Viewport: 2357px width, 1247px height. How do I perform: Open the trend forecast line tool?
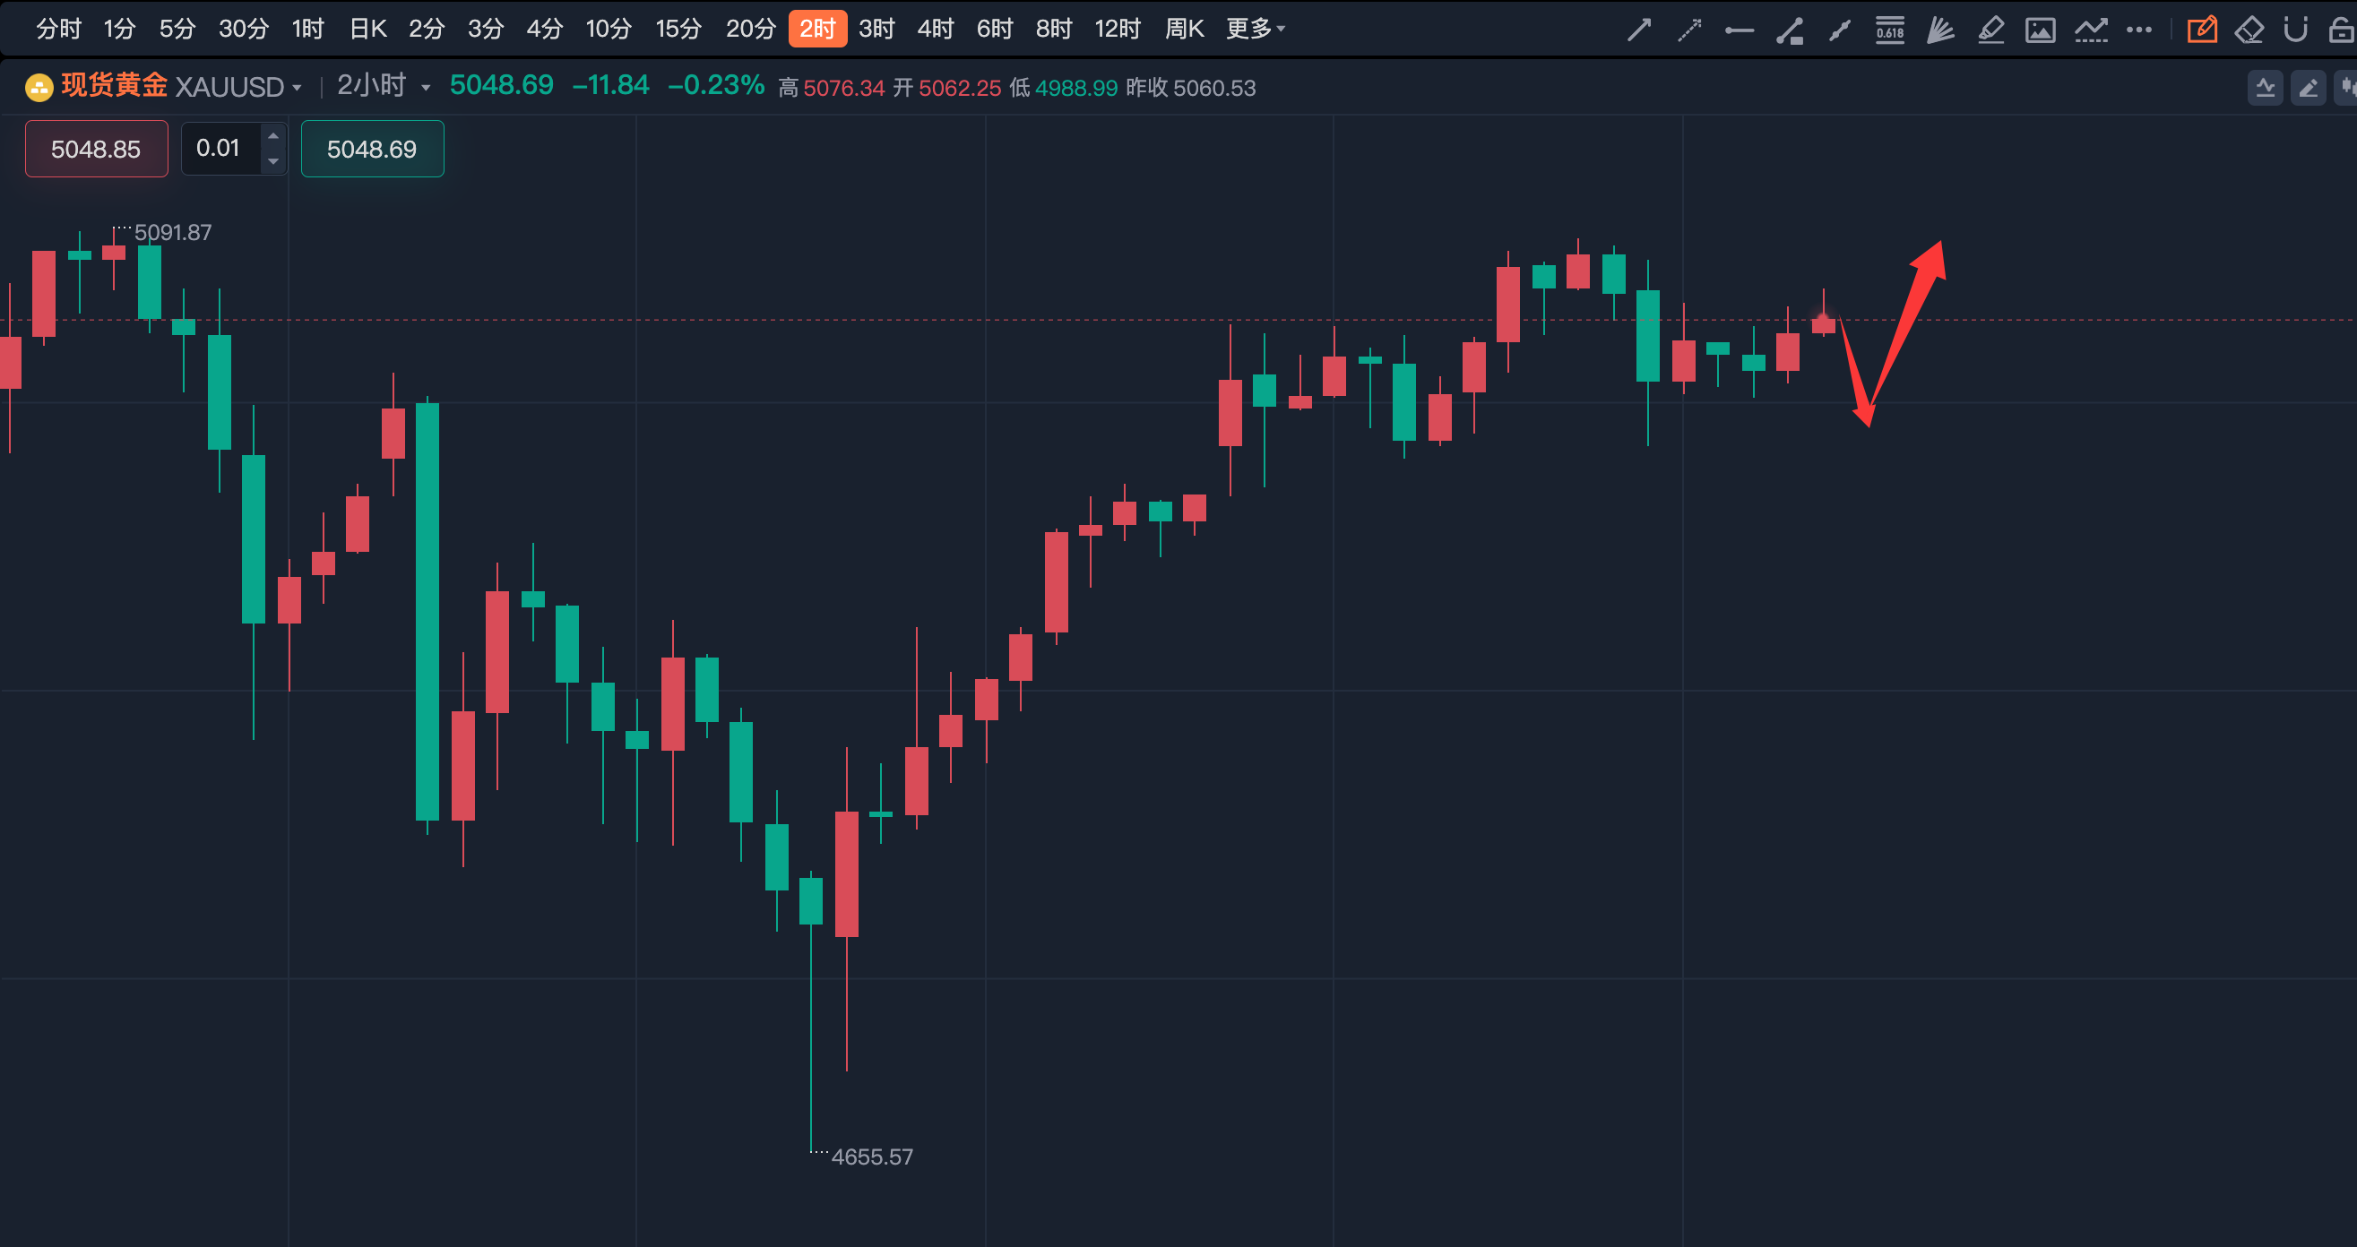pos(2091,30)
